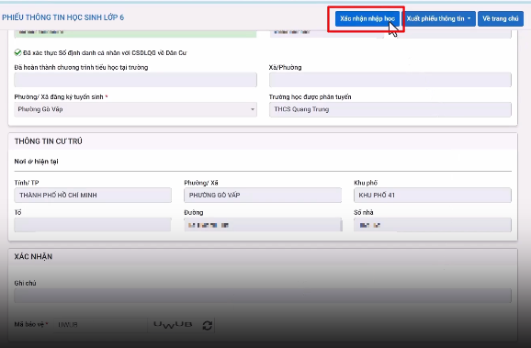Click the Trường học được phân tuyến field

(390, 109)
